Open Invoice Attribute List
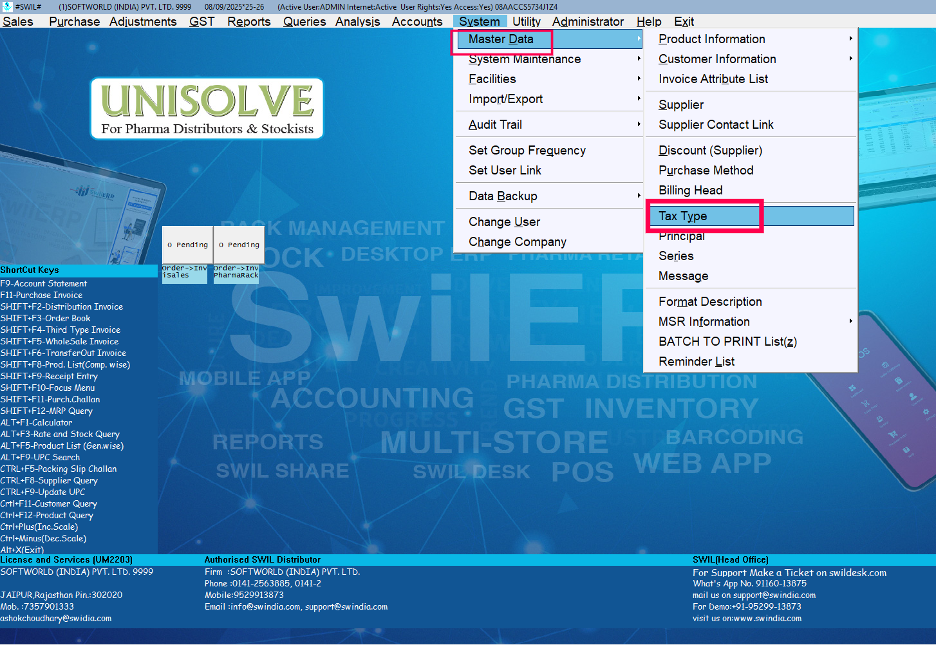The width and height of the screenshot is (936, 645). coord(751,79)
